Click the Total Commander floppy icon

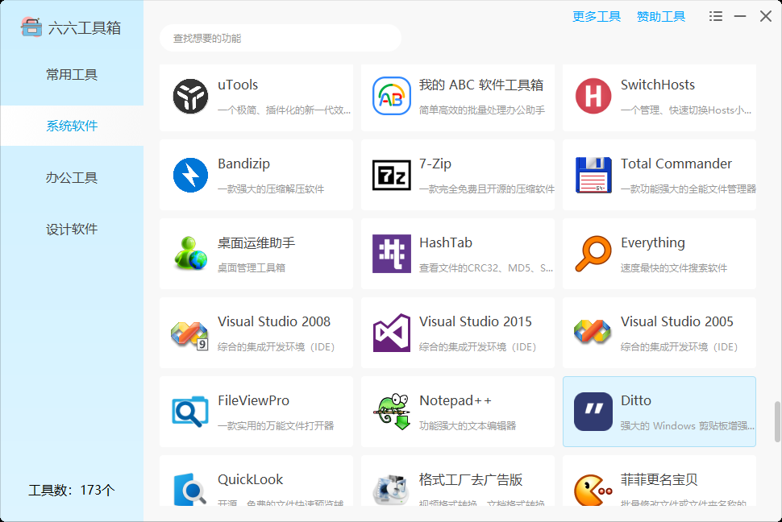click(x=593, y=175)
